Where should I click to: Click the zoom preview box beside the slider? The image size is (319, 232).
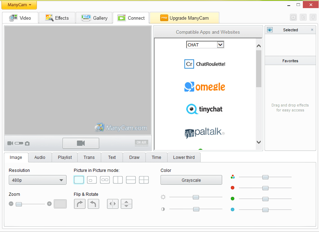pos(60,204)
